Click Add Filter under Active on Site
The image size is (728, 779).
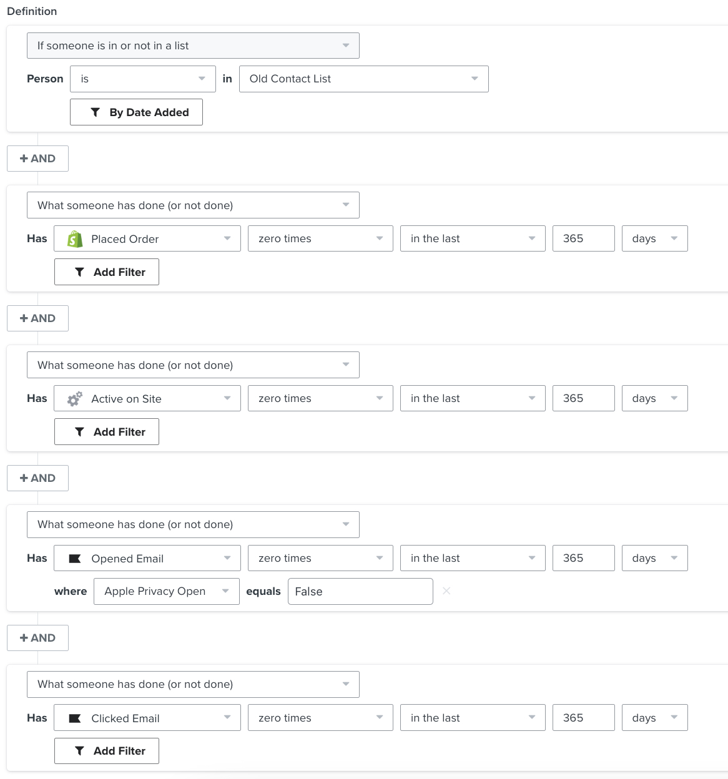[107, 432]
